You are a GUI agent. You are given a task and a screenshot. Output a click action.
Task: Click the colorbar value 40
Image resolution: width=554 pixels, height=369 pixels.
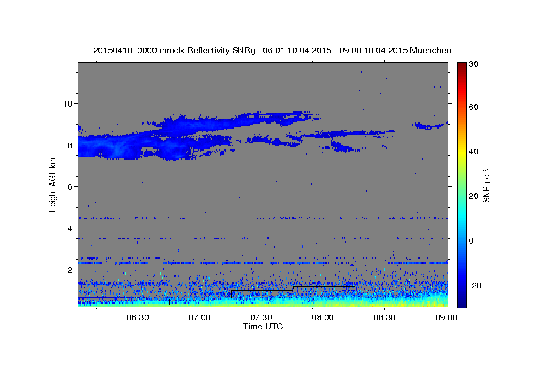coord(473,151)
